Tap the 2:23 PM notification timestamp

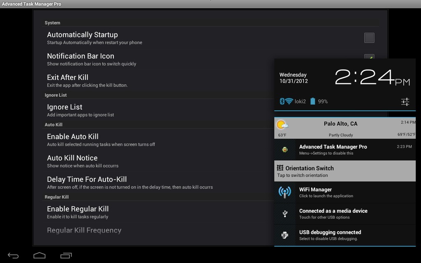click(404, 147)
